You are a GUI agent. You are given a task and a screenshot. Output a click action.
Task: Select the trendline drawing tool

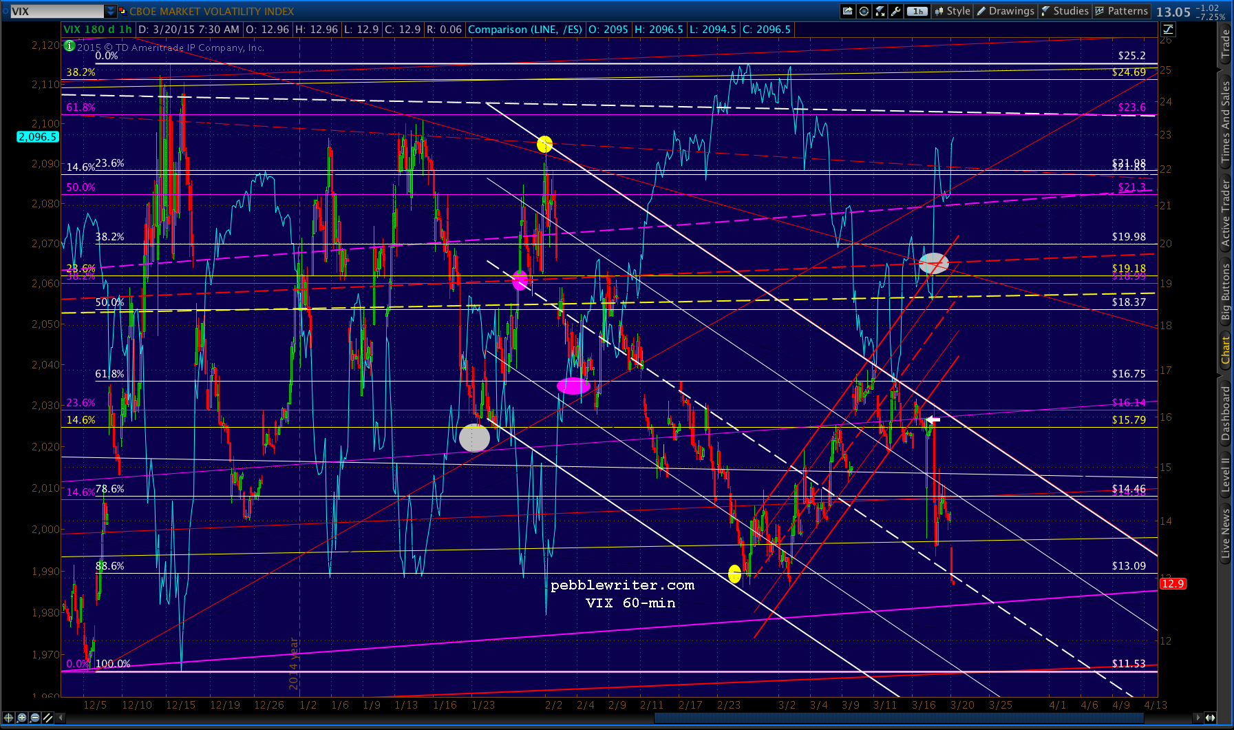[x=47, y=718]
